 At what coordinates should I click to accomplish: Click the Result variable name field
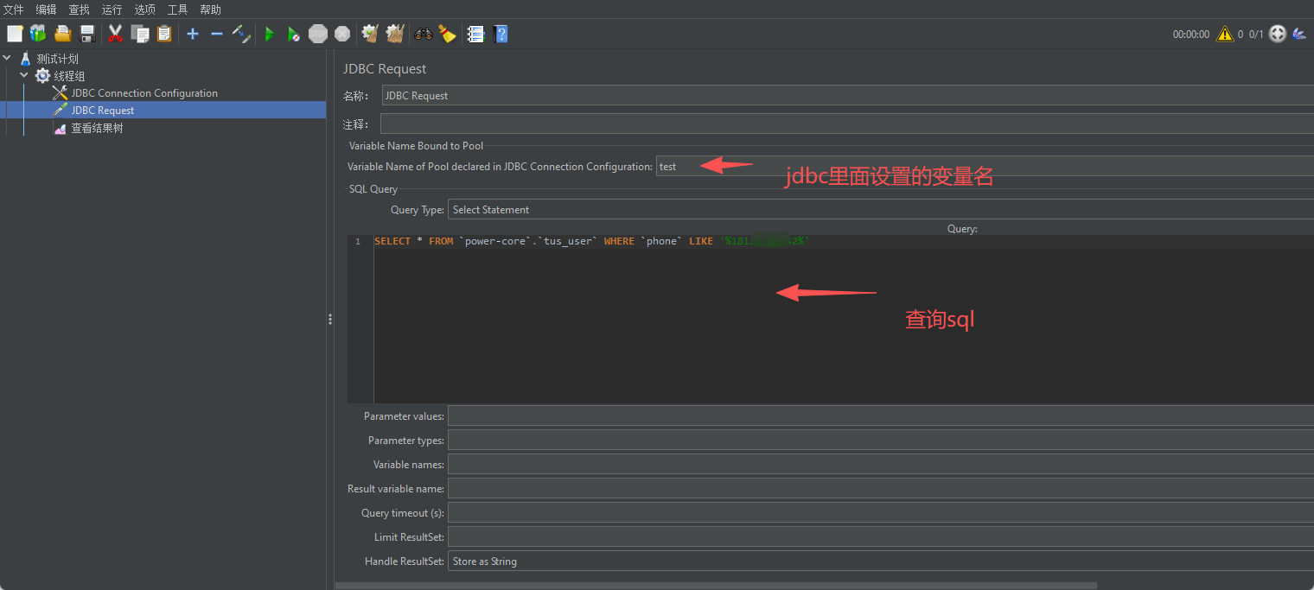coord(880,488)
